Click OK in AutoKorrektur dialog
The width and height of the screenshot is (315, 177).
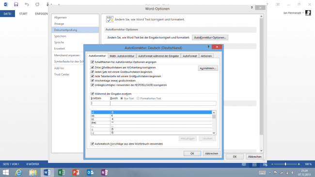(192, 153)
